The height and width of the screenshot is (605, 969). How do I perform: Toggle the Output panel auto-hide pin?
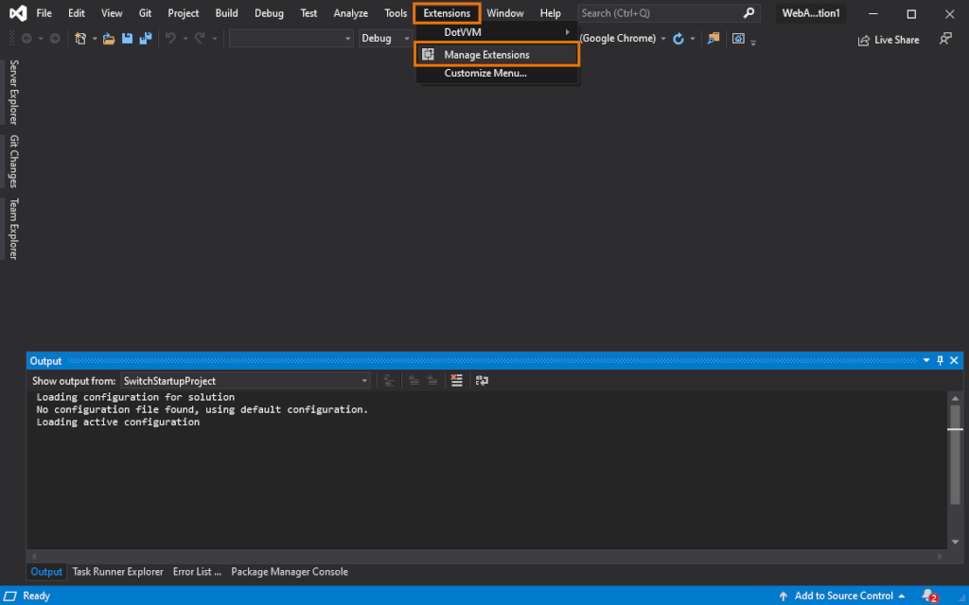click(940, 361)
